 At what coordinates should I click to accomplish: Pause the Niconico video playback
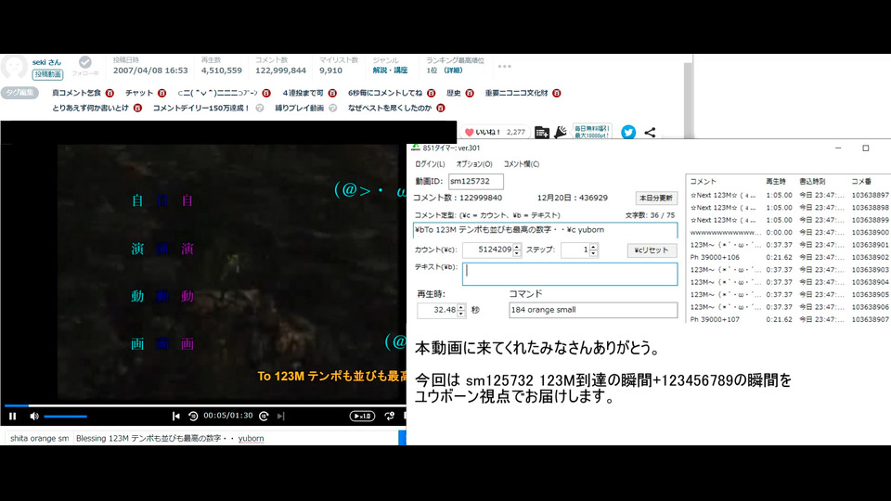pyautogui.click(x=12, y=417)
